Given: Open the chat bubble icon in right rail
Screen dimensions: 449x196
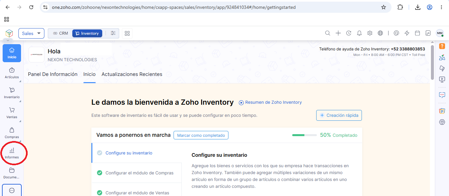Looking at the screenshot, I should 442,95.
